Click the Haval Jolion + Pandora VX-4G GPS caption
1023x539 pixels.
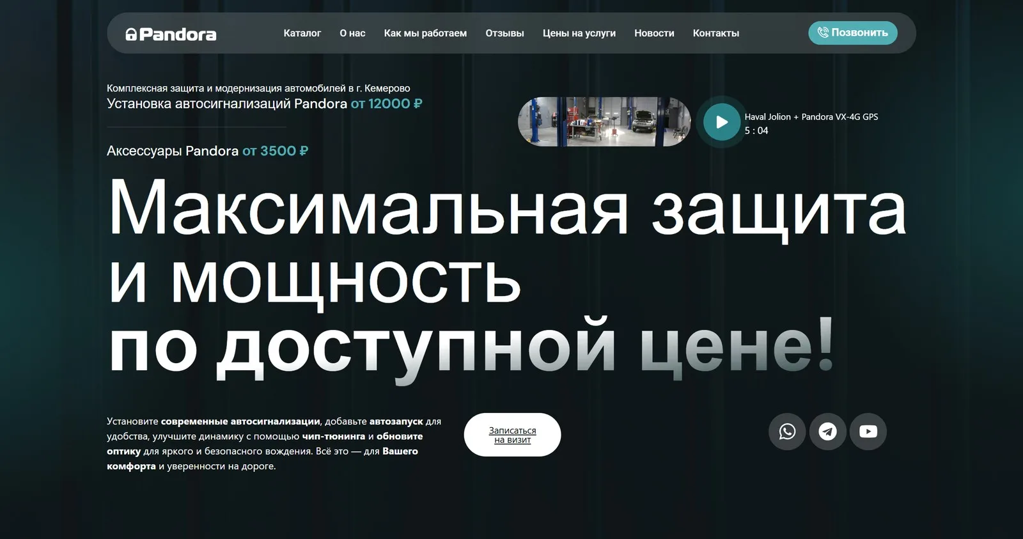point(811,117)
